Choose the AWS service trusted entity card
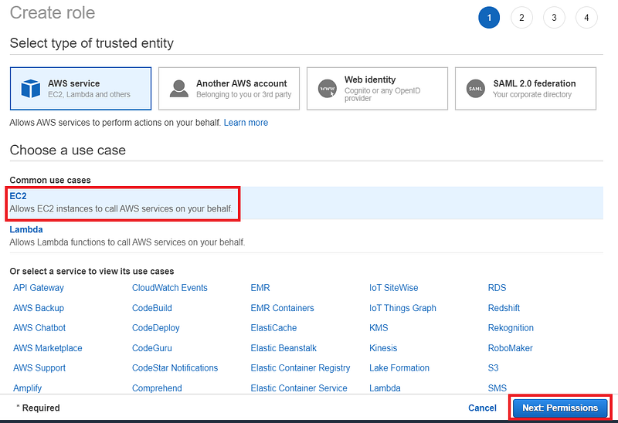The height and width of the screenshot is (423, 618). point(81,89)
